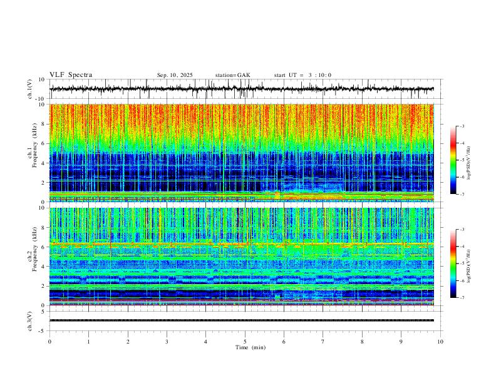Click the ch.3(V) black signal band
The height and width of the screenshot is (383, 496).
pyautogui.click(x=242, y=320)
